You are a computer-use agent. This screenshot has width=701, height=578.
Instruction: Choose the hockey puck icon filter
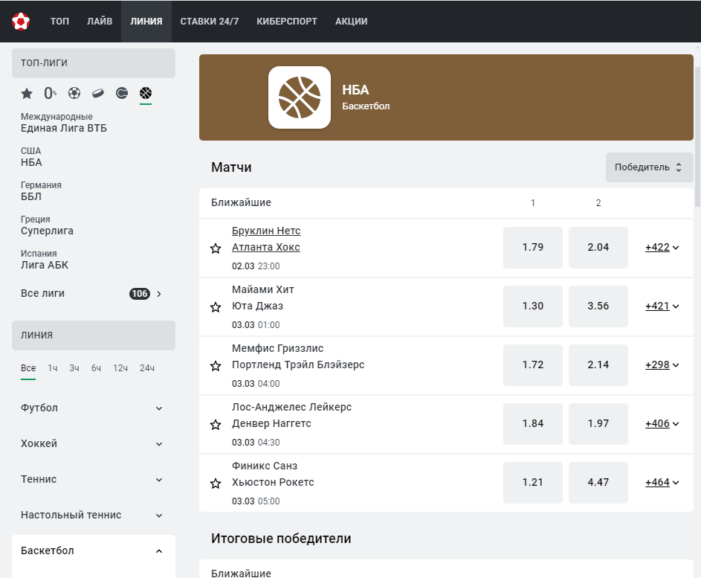98,93
